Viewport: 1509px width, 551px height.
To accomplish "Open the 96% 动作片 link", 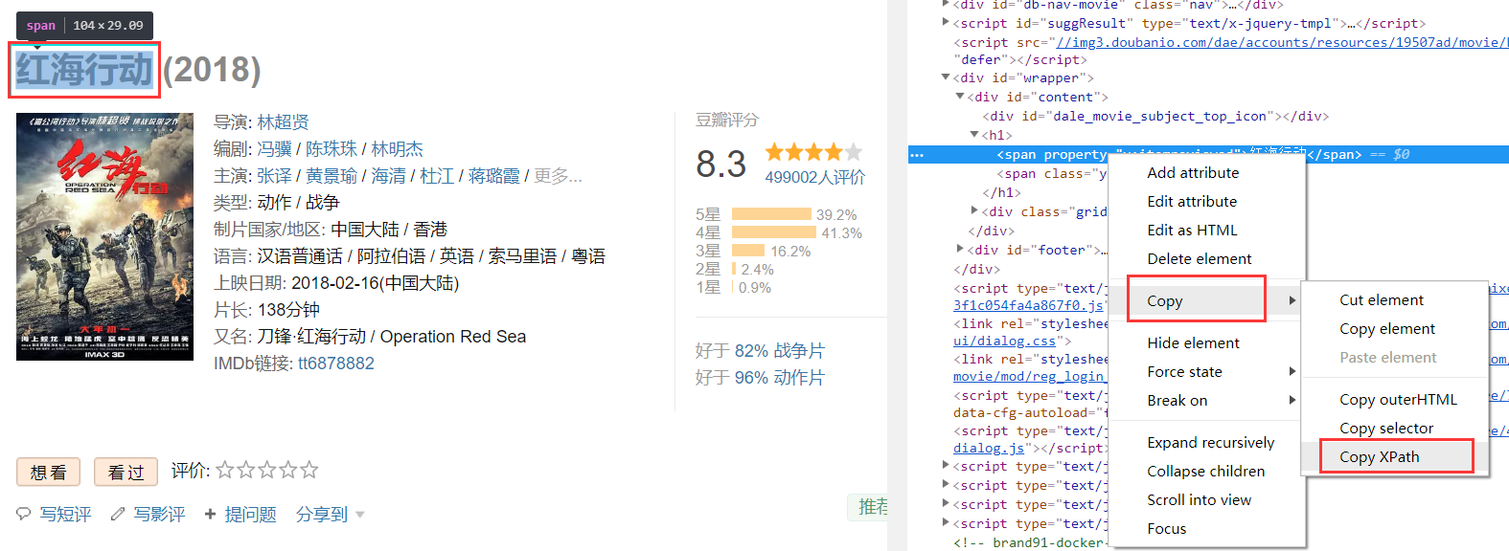I will (779, 377).
